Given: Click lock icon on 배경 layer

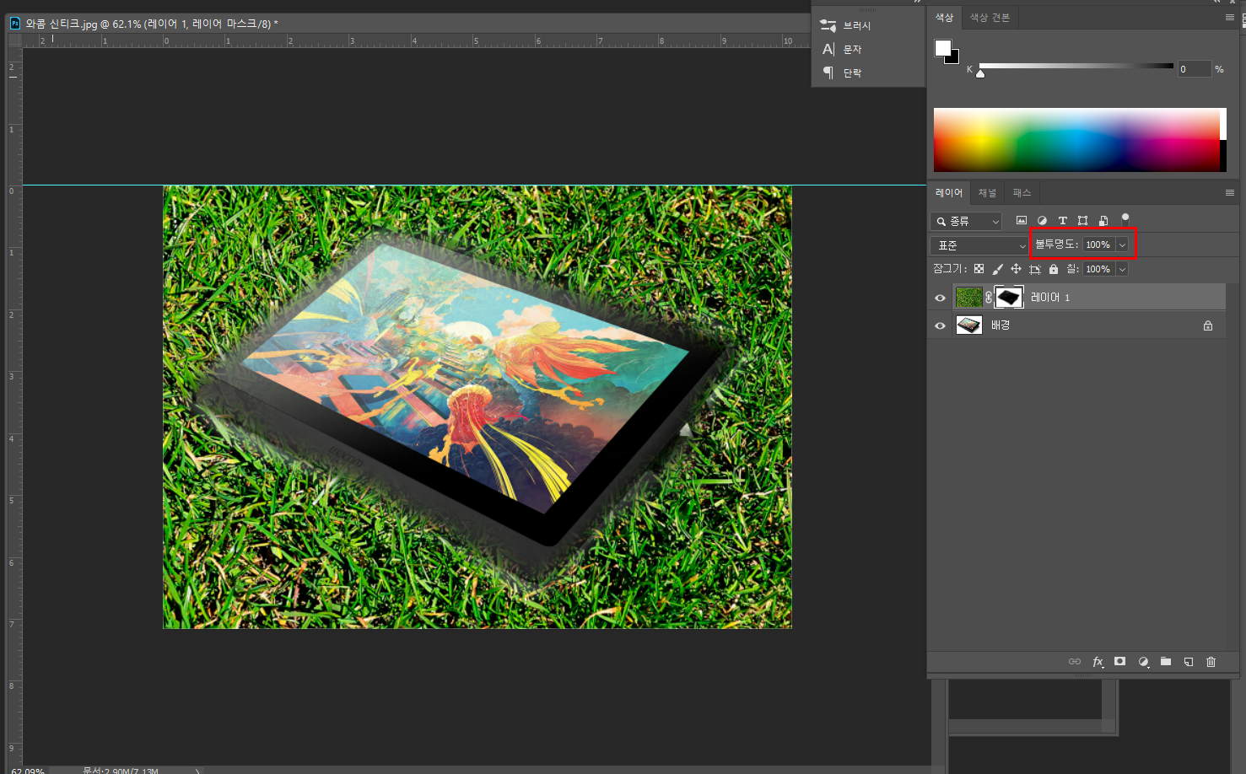Looking at the screenshot, I should 1208,325.
